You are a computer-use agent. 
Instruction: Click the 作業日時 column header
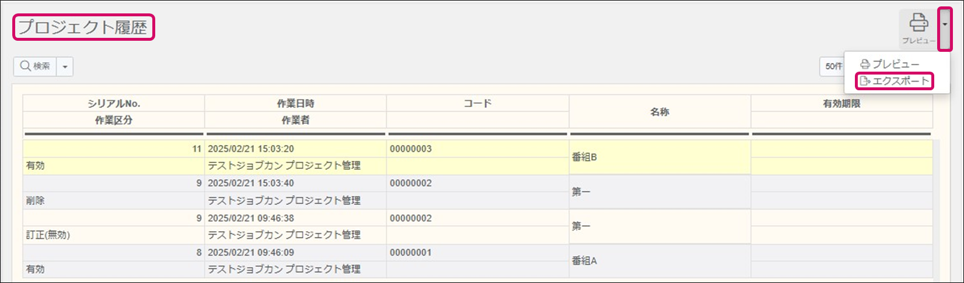point(295,104)
